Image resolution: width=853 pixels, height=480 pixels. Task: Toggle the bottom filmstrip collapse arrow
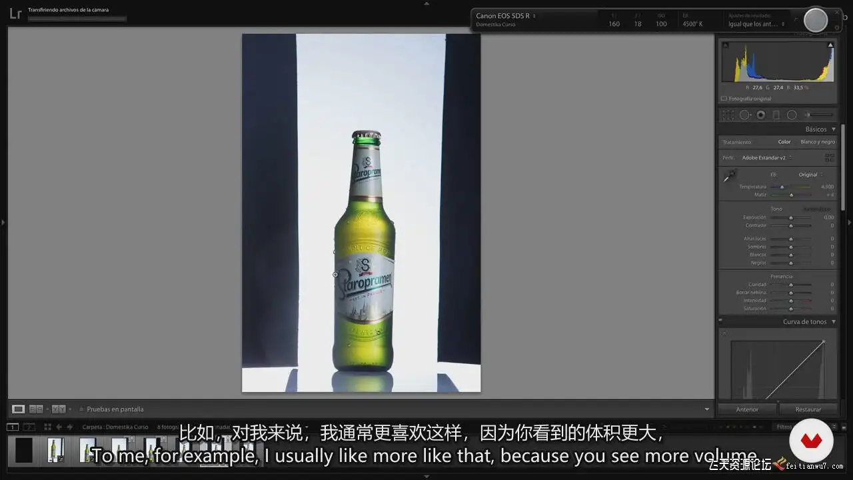pos(426,477)
